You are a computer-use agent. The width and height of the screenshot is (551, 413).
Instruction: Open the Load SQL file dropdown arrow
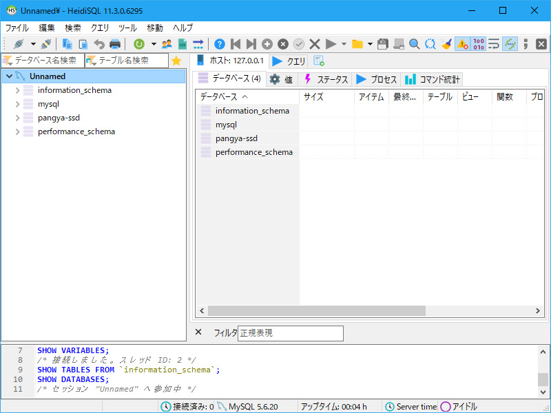point(370,44)
